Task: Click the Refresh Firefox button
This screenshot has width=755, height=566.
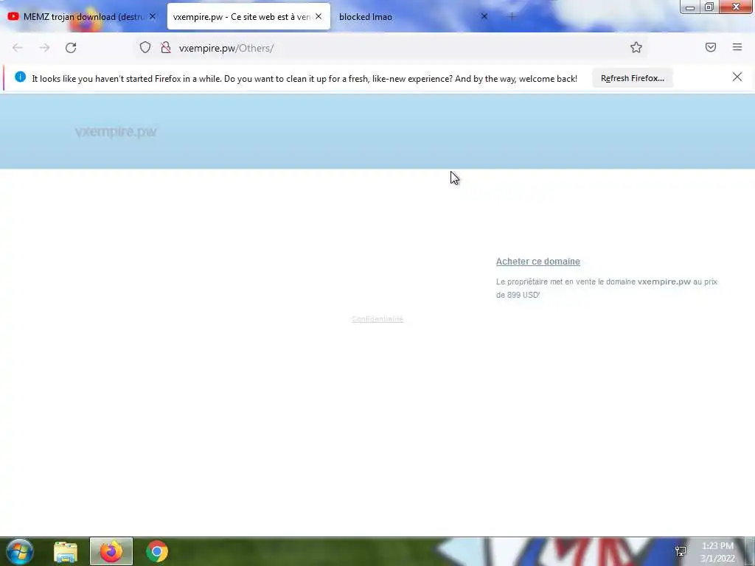Action: (x=632, y=78)
